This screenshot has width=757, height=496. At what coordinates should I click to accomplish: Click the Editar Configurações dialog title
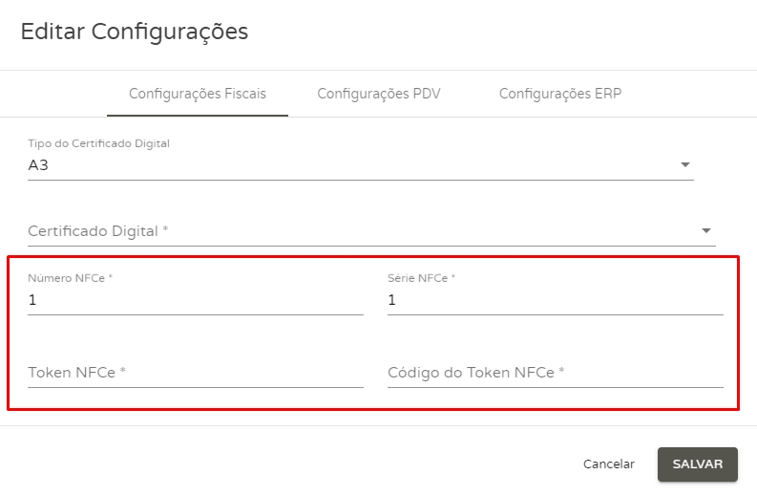[135, 32]
